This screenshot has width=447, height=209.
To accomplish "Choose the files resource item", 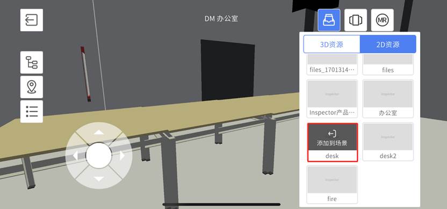I will (388, 64).
